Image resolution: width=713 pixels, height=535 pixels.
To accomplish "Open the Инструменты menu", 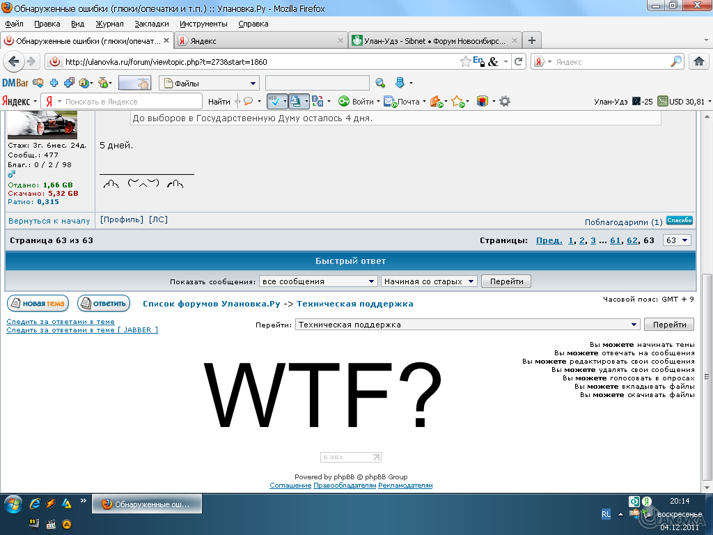I will 203,23.
